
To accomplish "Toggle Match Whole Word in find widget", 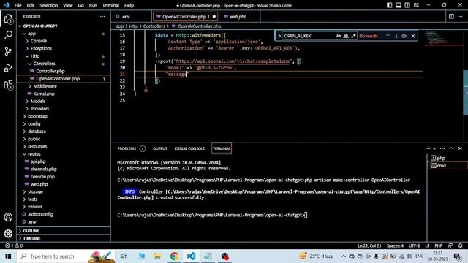I will tap(346, 36).
